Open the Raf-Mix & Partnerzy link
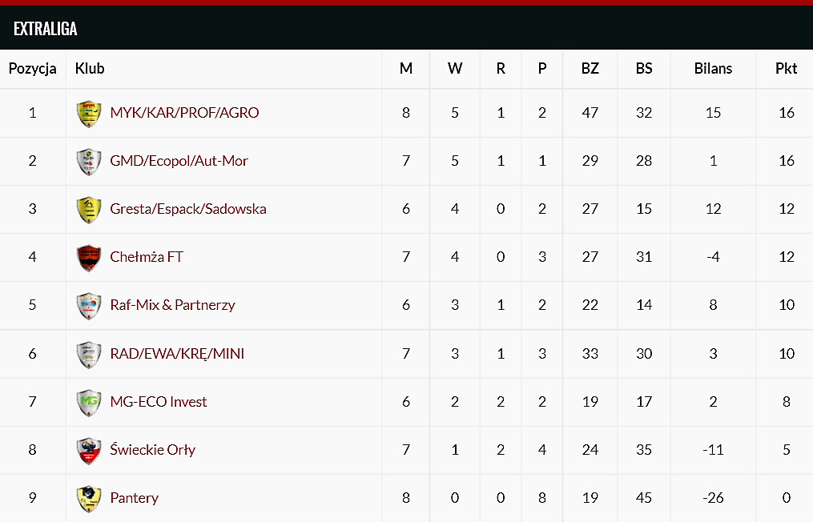Image resolution: width=813 pixels, height=522 pixels. tap(173, 305)
